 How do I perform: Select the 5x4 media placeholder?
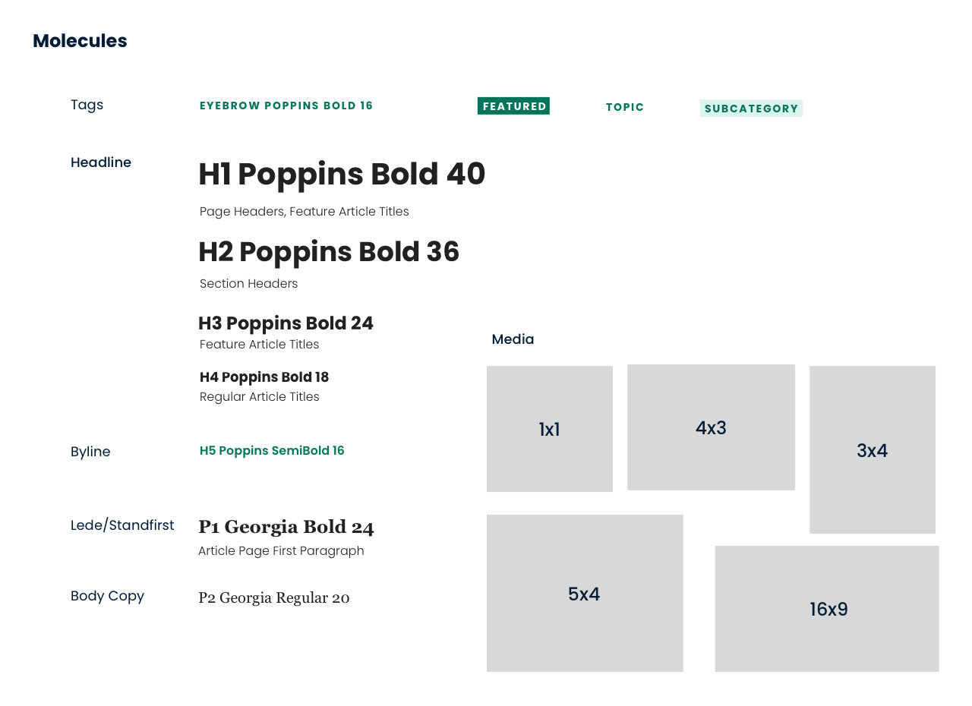coord(585,593)
